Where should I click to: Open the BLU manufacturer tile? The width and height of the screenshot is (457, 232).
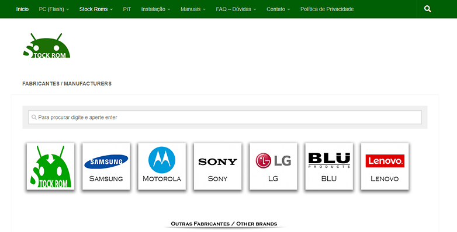(x=329, y=166)
